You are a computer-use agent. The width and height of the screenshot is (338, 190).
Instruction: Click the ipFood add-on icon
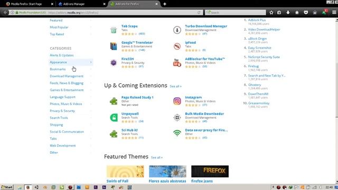[x=177, y=46]
